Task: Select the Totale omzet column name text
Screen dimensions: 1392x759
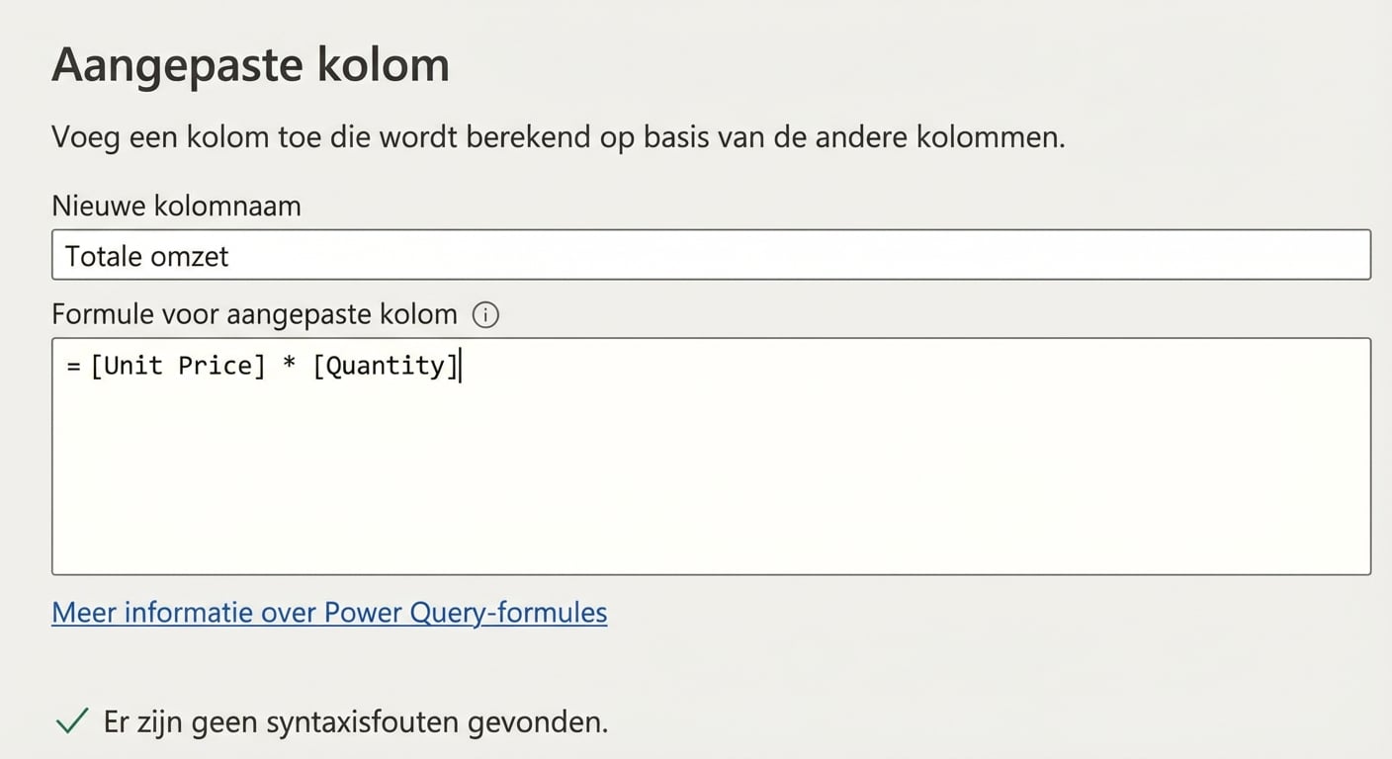Action: tap(147, 255)
